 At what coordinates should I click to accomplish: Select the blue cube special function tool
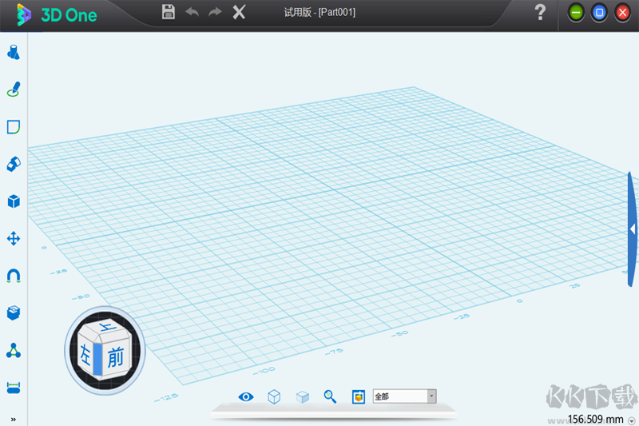click(x=13, y=201)
